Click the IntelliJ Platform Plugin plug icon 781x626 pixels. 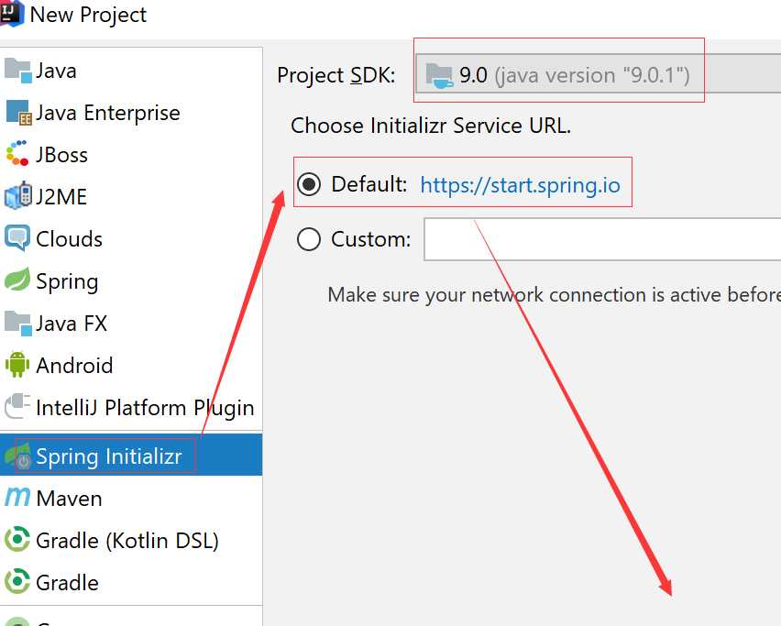click(17, 406)
